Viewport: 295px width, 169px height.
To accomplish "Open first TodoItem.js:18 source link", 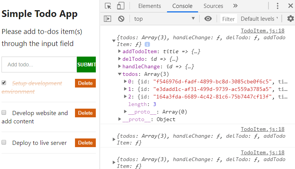I will click(x=262, y=31).
